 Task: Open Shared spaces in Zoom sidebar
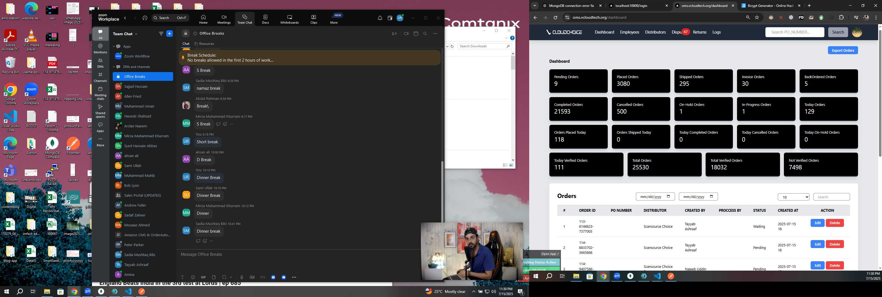(100, 111)
